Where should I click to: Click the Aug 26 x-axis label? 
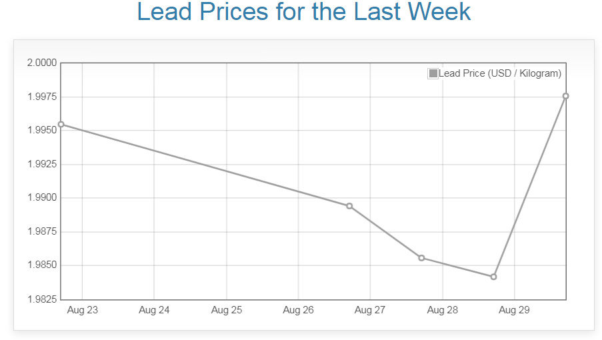click(298, 310)
